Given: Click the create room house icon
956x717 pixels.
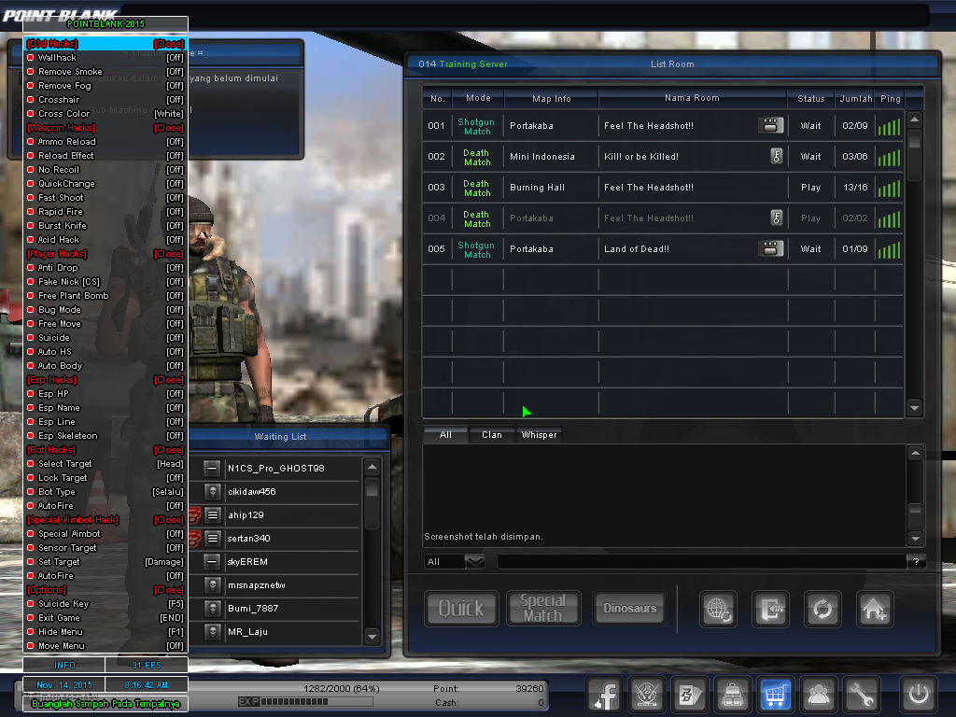Looking at the screenshot, I should click(875, 609).
